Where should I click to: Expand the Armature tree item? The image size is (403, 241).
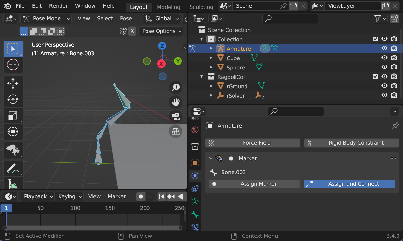[x=211, y=48]
